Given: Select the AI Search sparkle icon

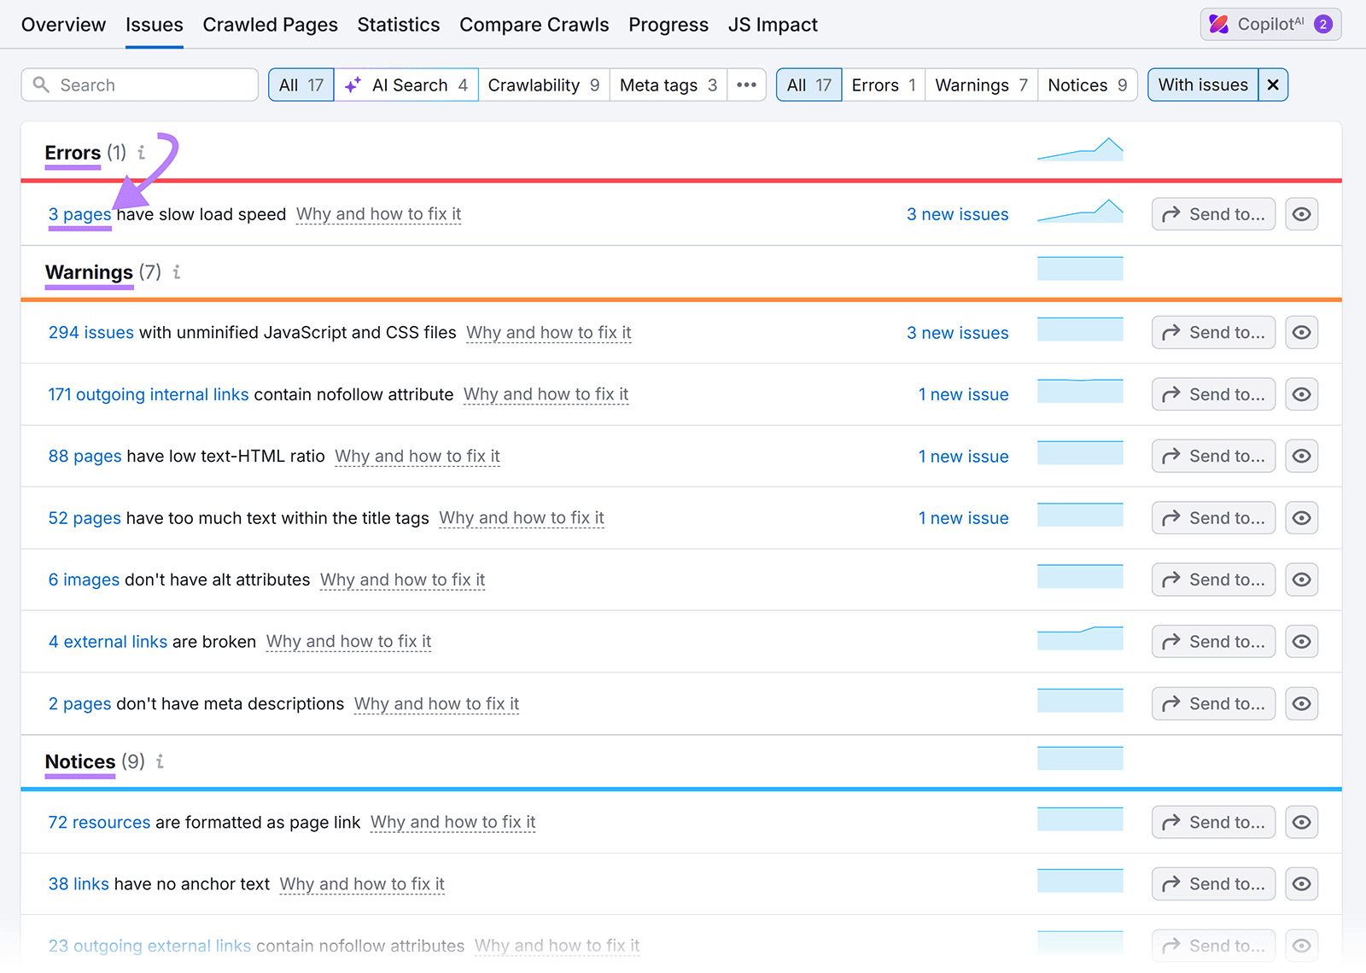Looking at the screenshot, I should pos(352,84).
